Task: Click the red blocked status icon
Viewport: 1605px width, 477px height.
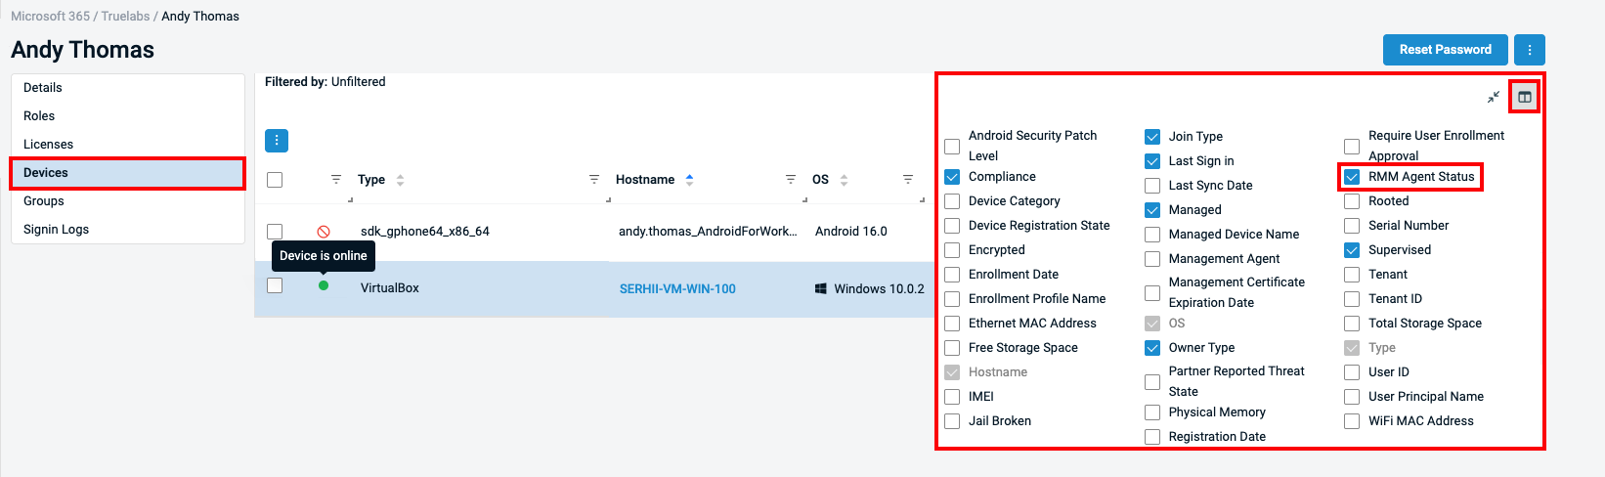Action: pyautogui.click(x=324, y=232)
